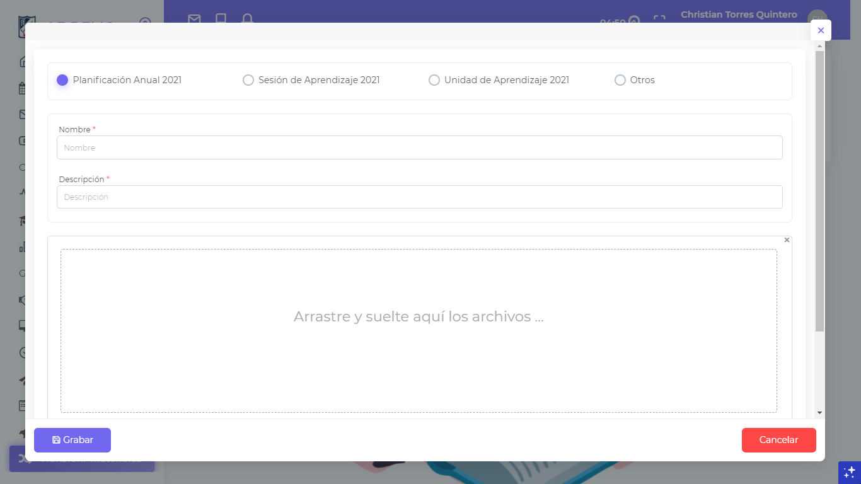Pick the Unidad de Aprendizaje 2021 option
Image resolution: width=861 pixels, height=484 pixels.
(x=434, y=80)
